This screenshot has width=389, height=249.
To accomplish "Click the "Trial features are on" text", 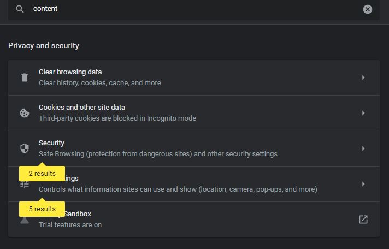I will point(70,225).
